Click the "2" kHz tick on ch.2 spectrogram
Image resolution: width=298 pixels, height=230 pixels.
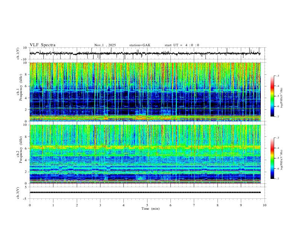pyautogui.click(x=26, y=172)
